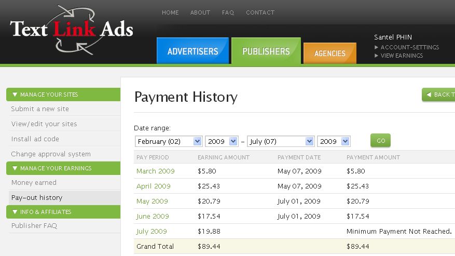Click the PAY PERIOD column header
455x256 pixels.
click(x=153, y=157)
